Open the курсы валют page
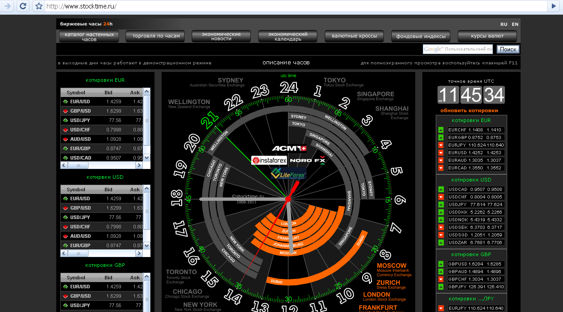The image size is (563, 312). point(487,36)
